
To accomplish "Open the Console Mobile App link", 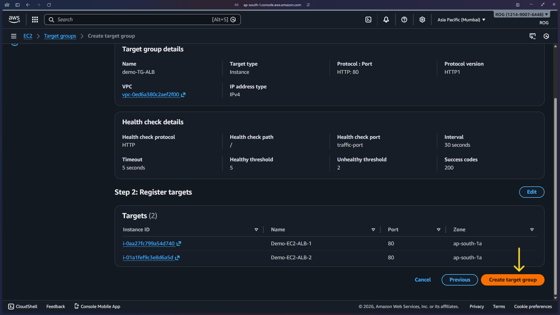I will (x=97, y=307).
